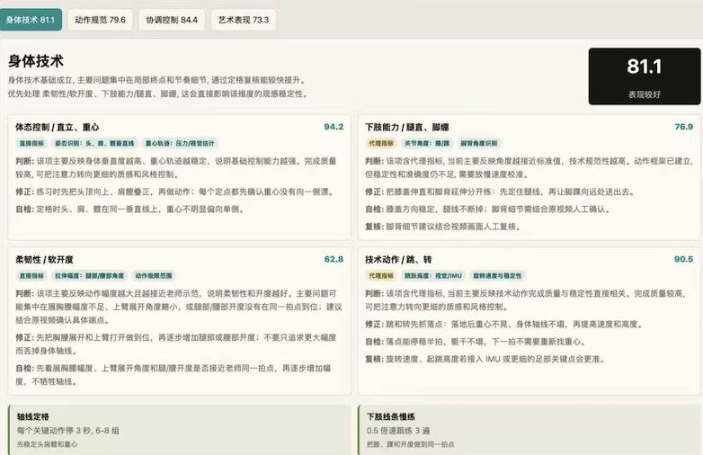Image resolution: width=703 pixels, height=455 pixels.
Task: Click the 0.5 倍速跟练 3 遍 text
Action: 398,431
